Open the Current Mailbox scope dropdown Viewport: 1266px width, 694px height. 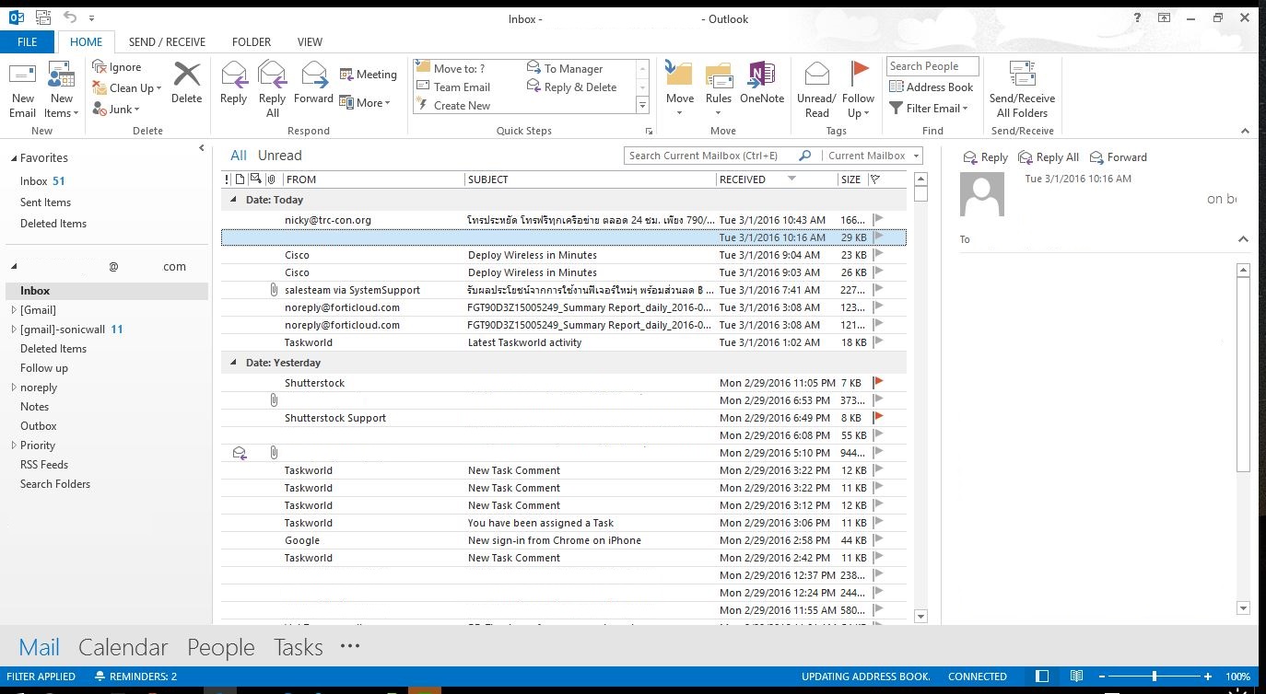tap(873, 156)
